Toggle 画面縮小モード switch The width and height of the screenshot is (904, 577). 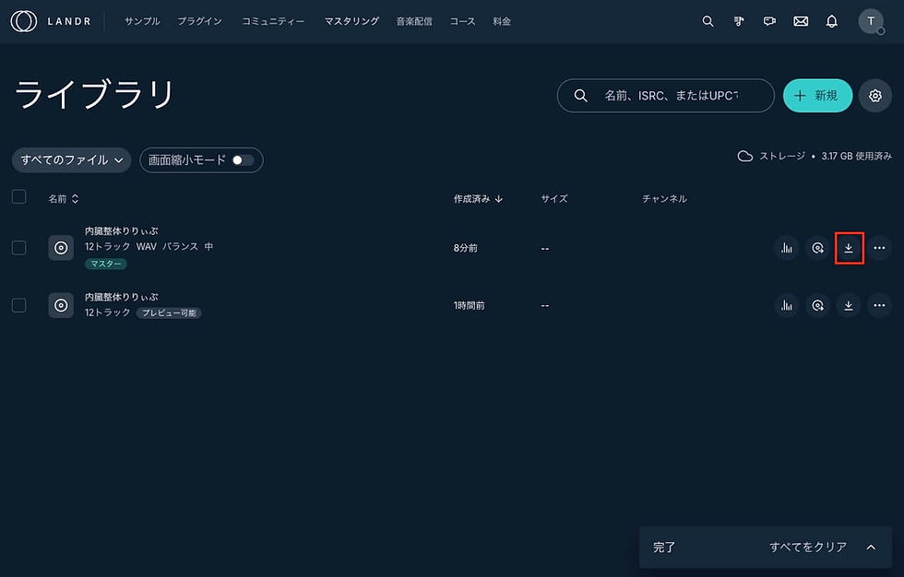tap(243, 160)
